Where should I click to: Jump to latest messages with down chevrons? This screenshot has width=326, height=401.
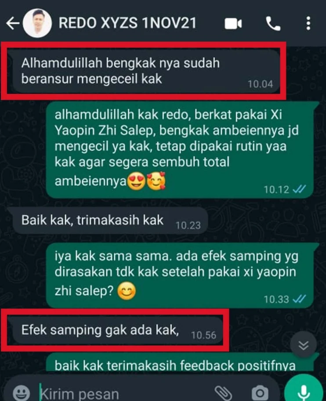pyautogui.click(x=304, y=345)
